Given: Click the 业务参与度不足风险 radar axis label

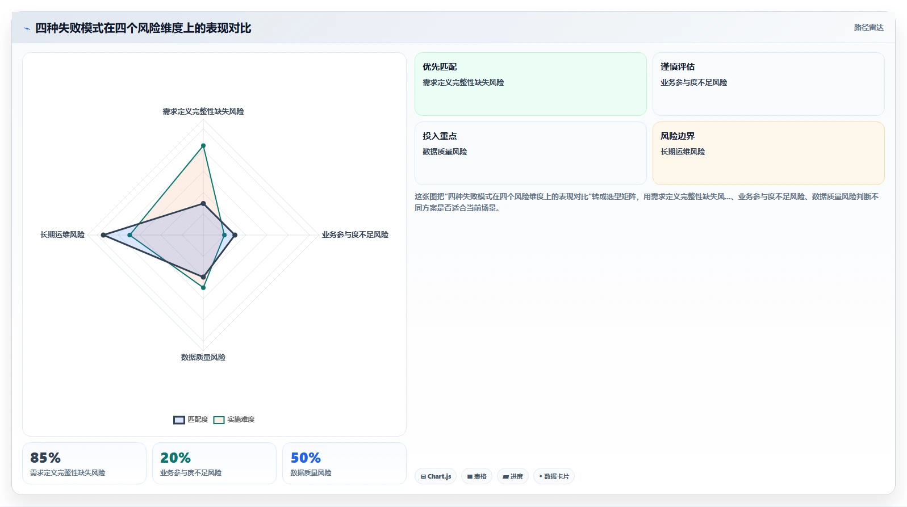Looking at the screenshot, I should click(355, 234).
